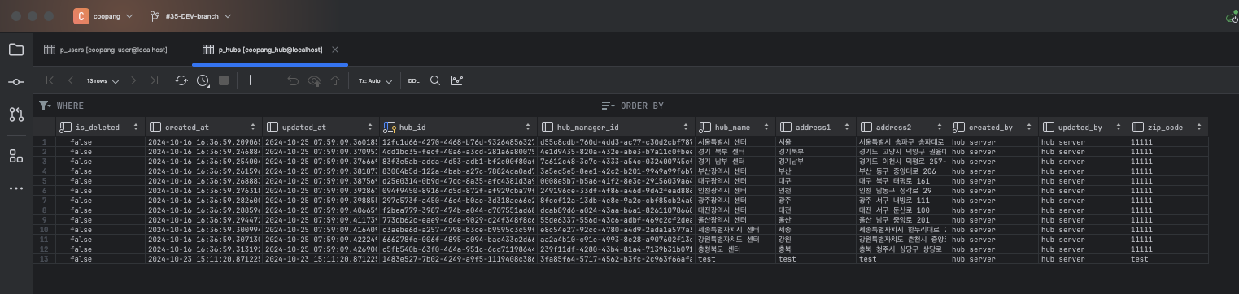The image size is (1239, 294).
Task: Go to next page of rows
Action: [133, 80]
